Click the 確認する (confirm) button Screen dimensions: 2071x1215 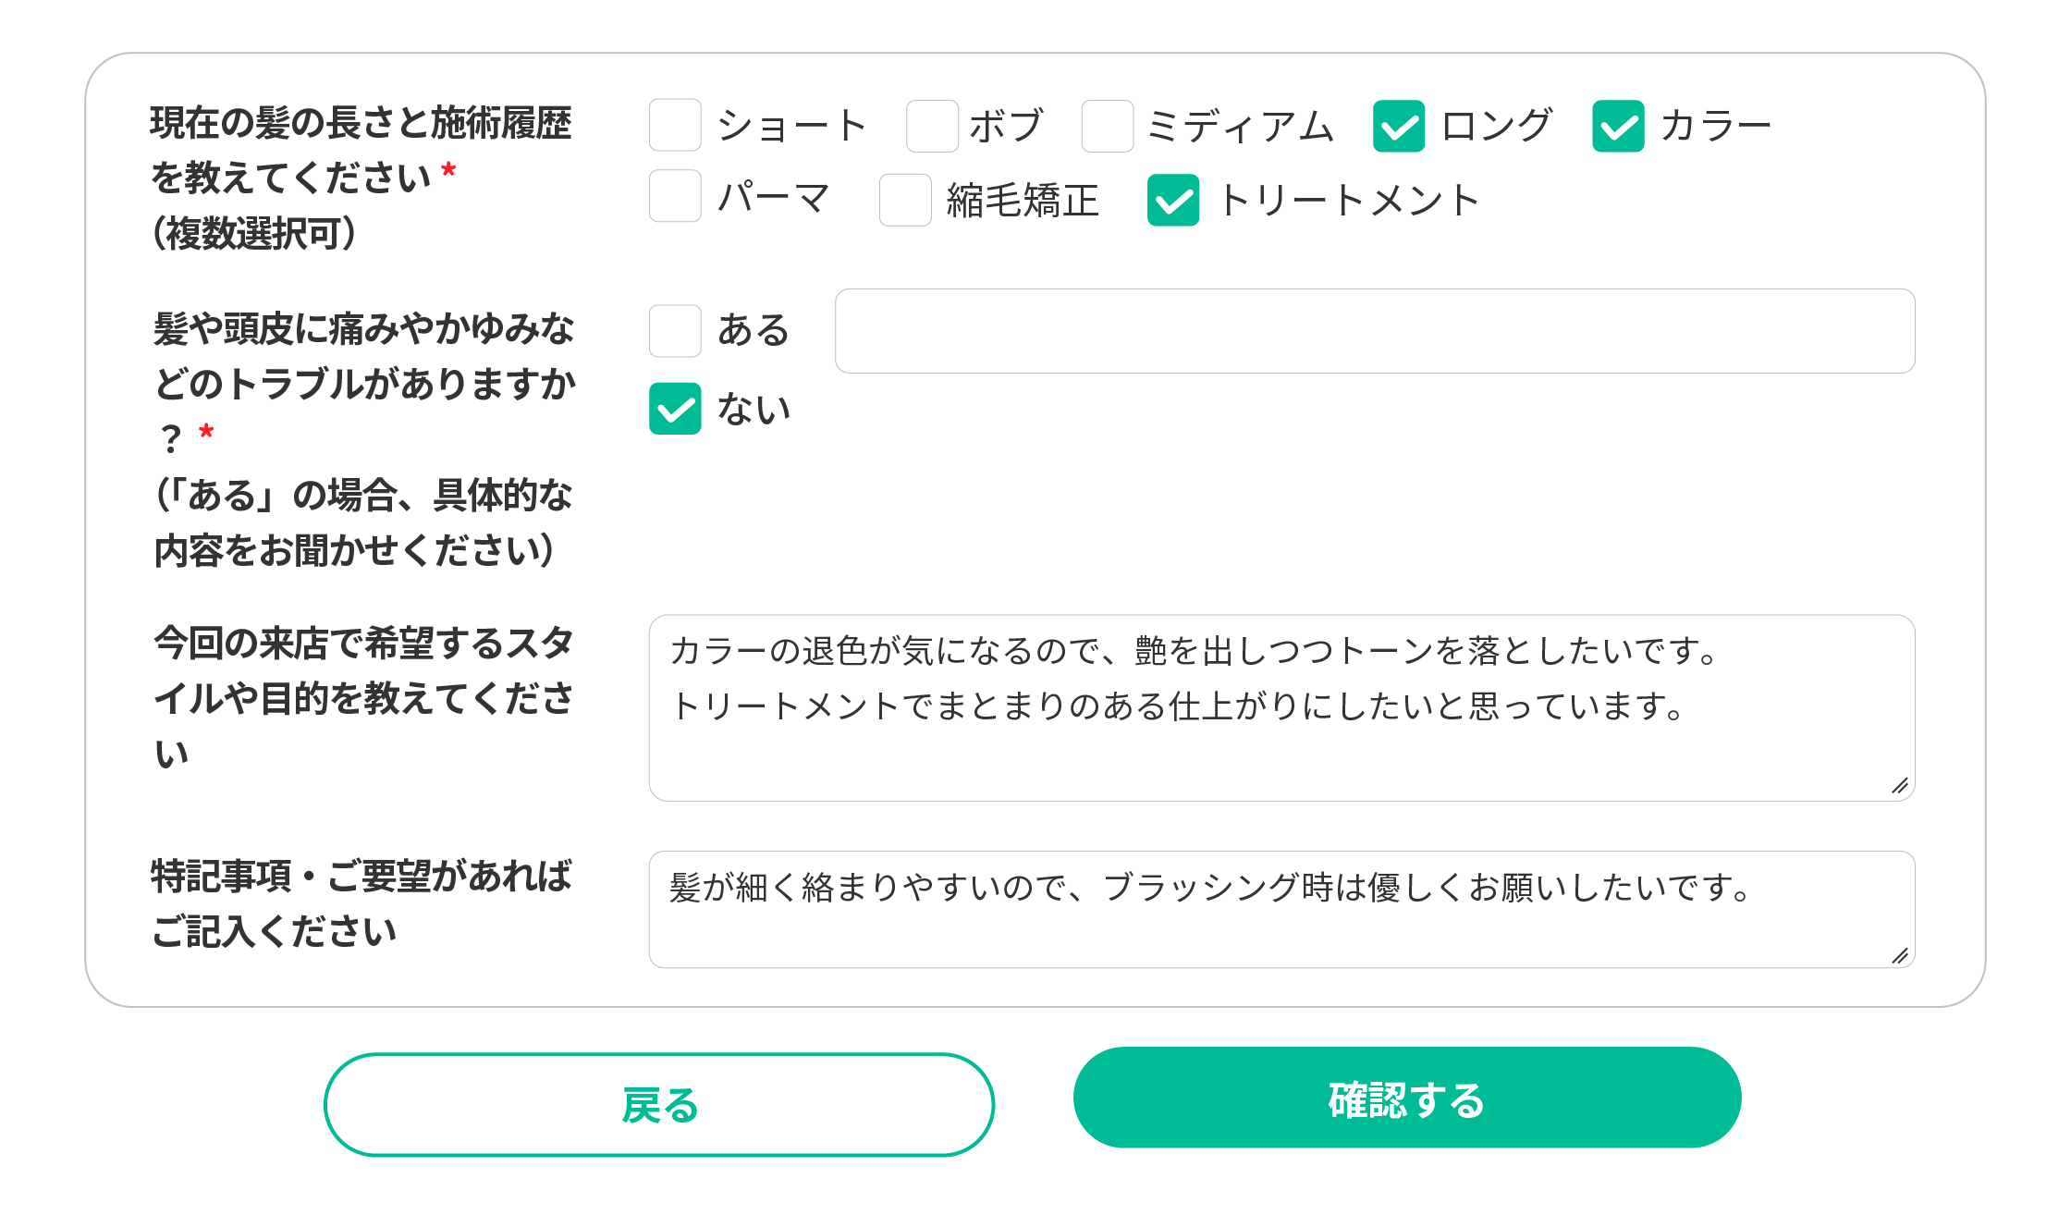1406,1098
